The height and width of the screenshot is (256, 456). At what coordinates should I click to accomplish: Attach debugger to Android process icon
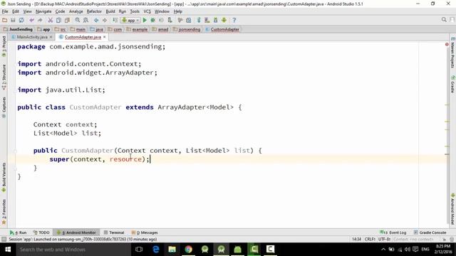coord(170,20)
